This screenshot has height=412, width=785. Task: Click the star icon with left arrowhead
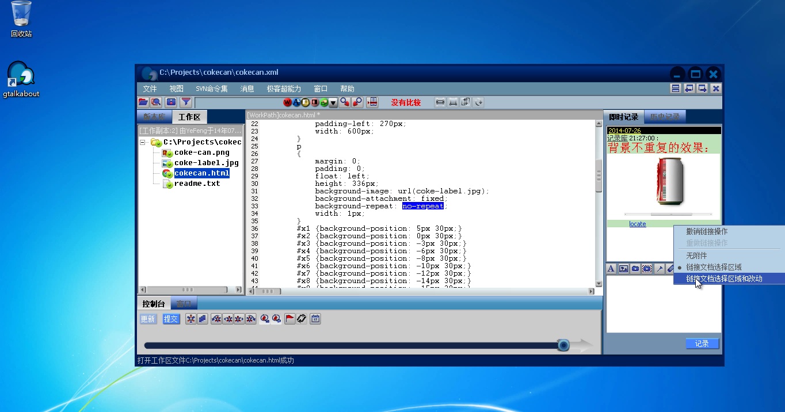tap(228, 319)
